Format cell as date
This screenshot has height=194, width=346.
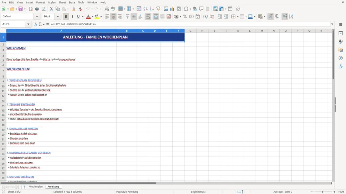(x=198, y=17)
